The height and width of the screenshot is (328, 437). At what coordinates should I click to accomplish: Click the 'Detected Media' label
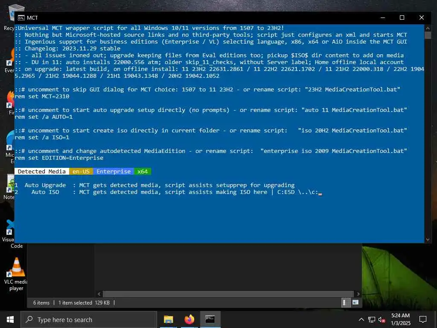click(x=42, y=172)
